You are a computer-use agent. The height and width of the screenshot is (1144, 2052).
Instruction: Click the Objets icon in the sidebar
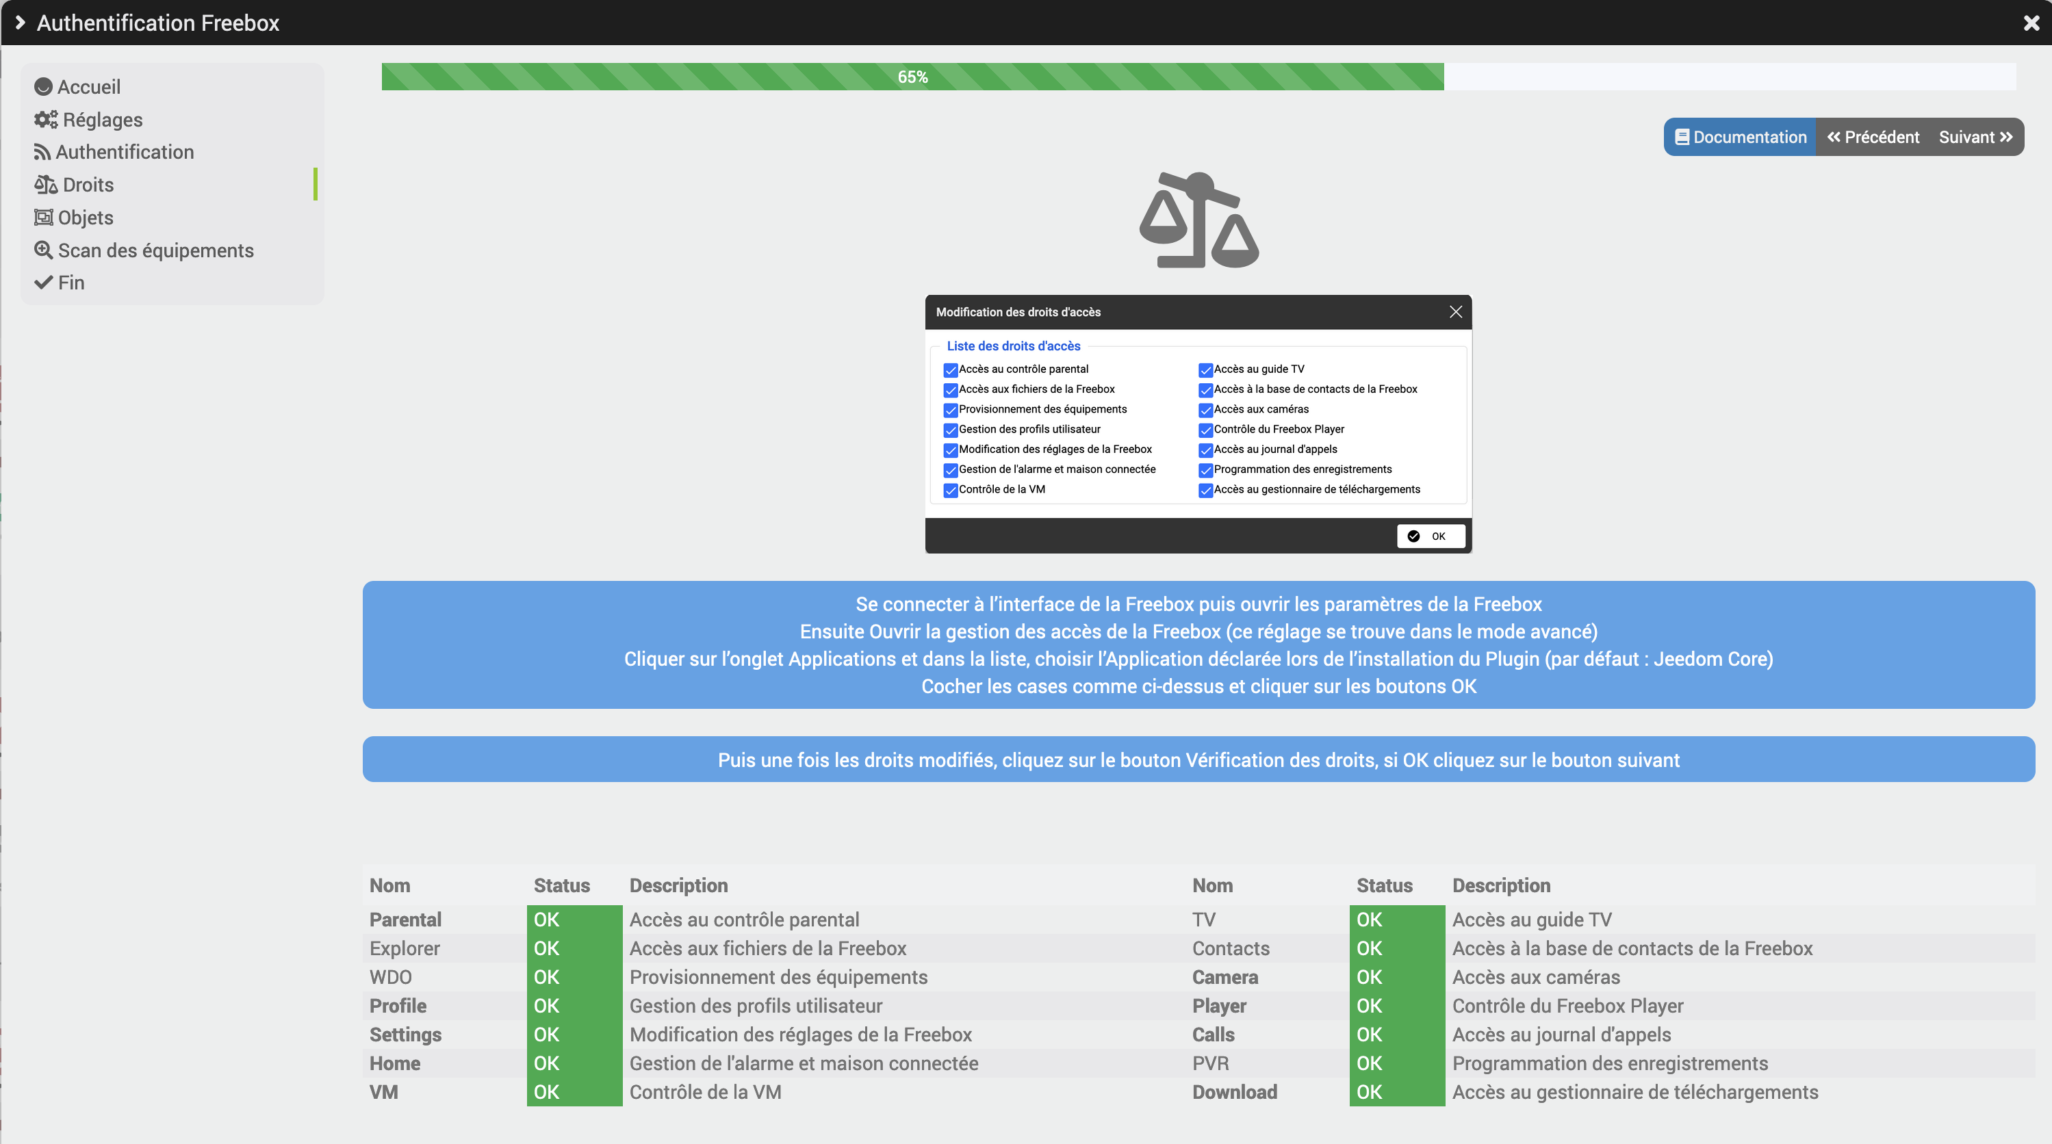(x=44, y=218)
